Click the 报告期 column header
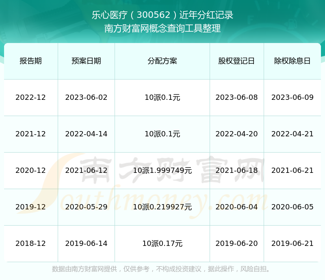Image resolution: width=325 pixels, height=280 pixels. 31,61
